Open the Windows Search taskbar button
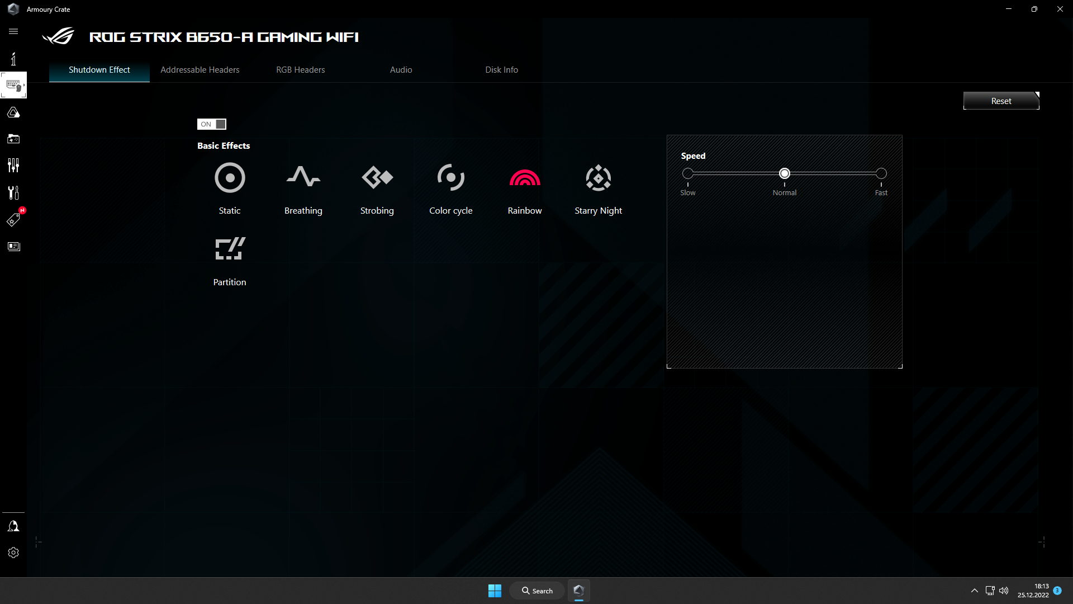 click(x=536, y=590)
